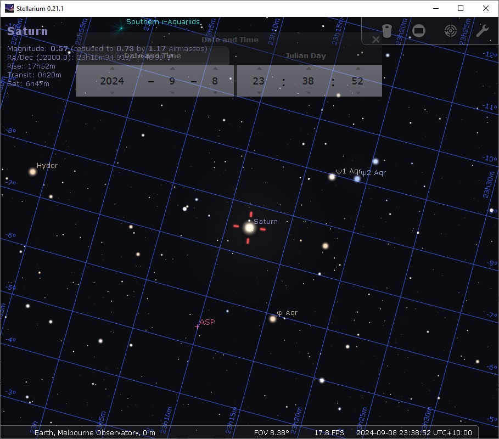Click the 'Saturn' heading in info panel
This screenshot has width=499, height=439.
(x=27, y=31)
